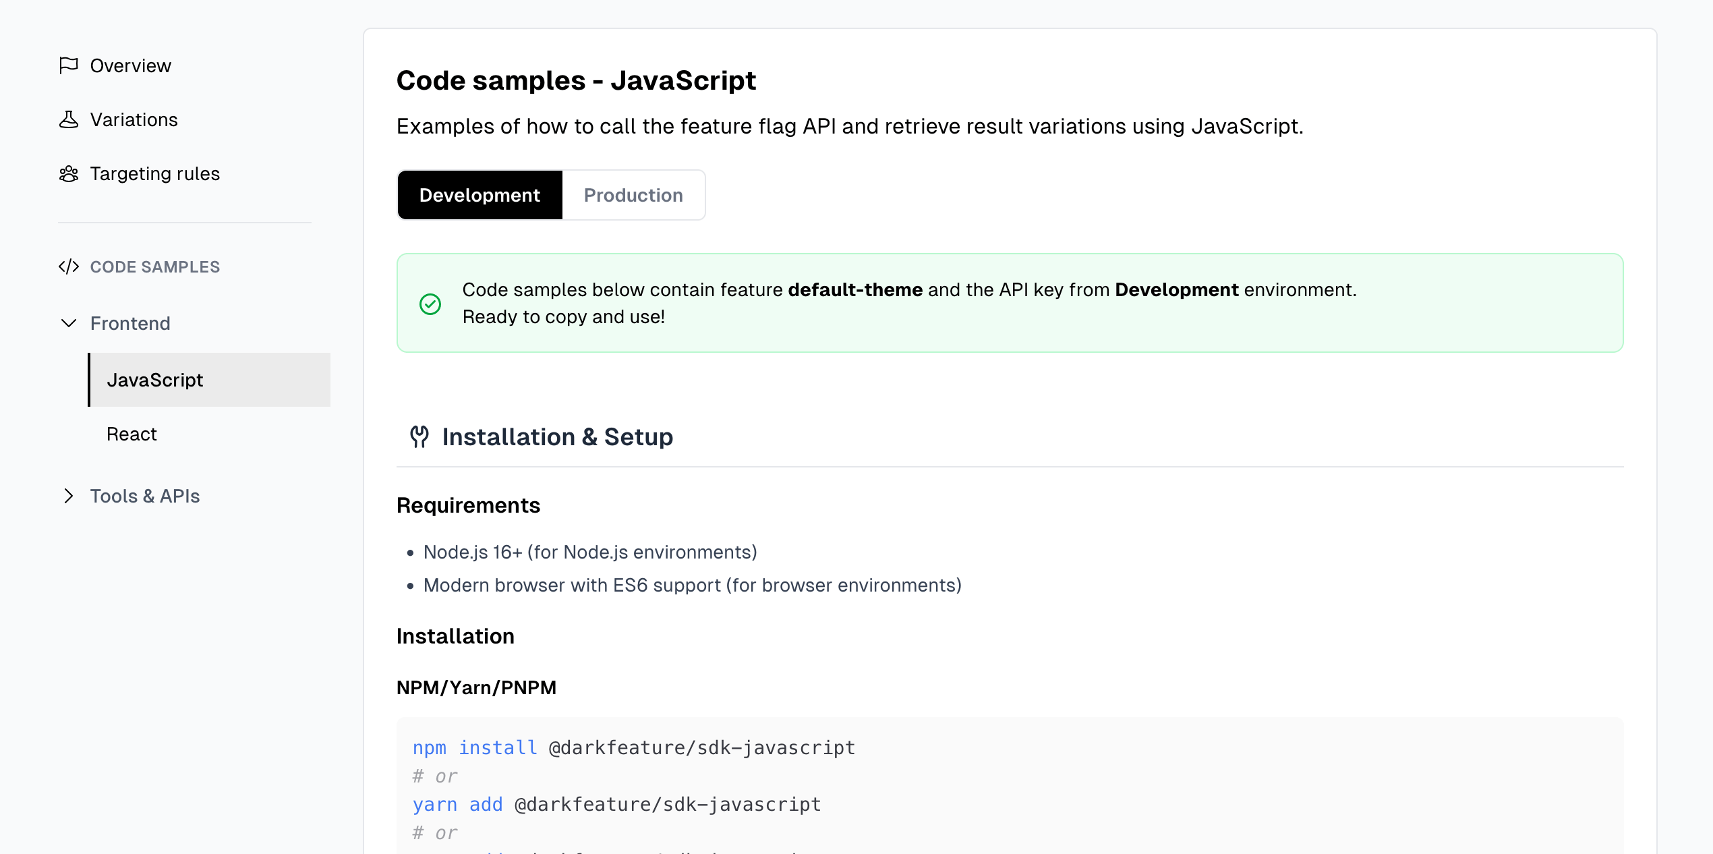Switch to the Production environment tab
Screen dimensions: 1713x854
[x=633, y=195]
